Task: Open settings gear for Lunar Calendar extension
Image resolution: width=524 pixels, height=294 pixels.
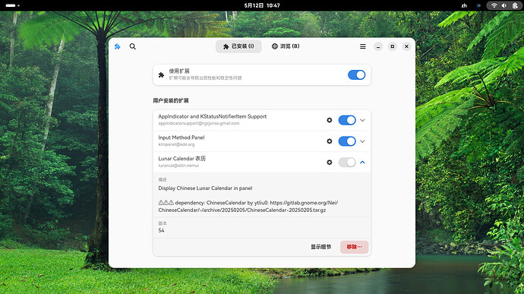Action: 330,163
